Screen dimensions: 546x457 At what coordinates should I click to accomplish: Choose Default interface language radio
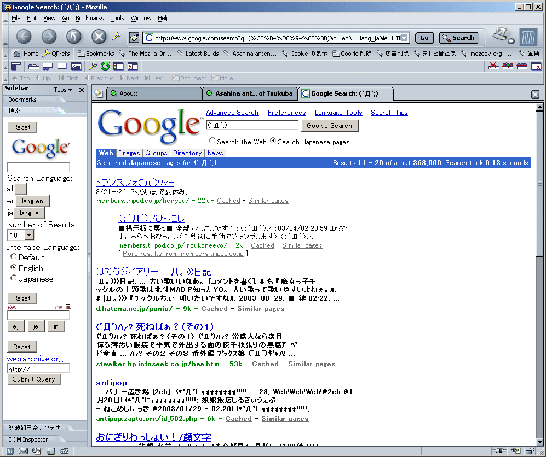(x=14, y=256)
